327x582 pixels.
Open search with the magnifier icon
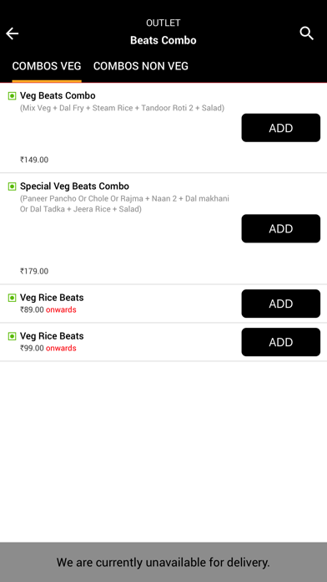[307, 33]
